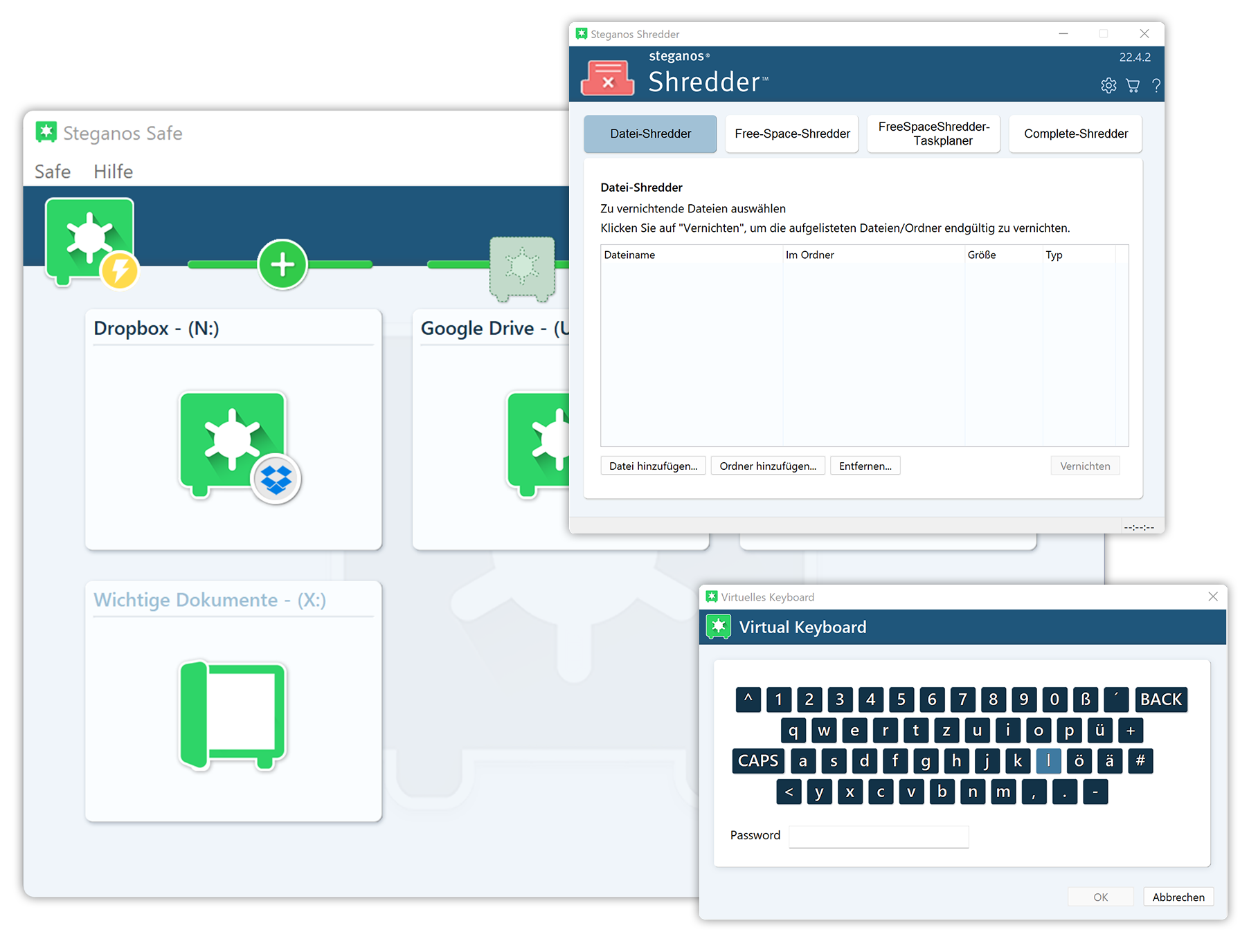The image size is (1249, 941).
Task: Open the Hilfe menu in Steganos Safe
Action: click(113, 171)
